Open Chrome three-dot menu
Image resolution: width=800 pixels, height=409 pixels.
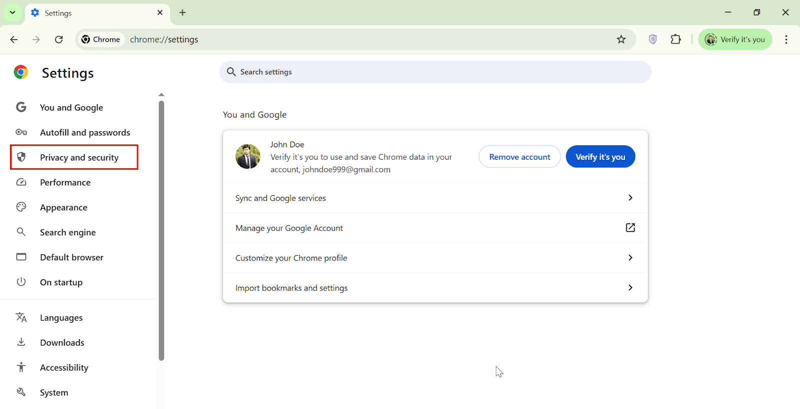[786, 39]
